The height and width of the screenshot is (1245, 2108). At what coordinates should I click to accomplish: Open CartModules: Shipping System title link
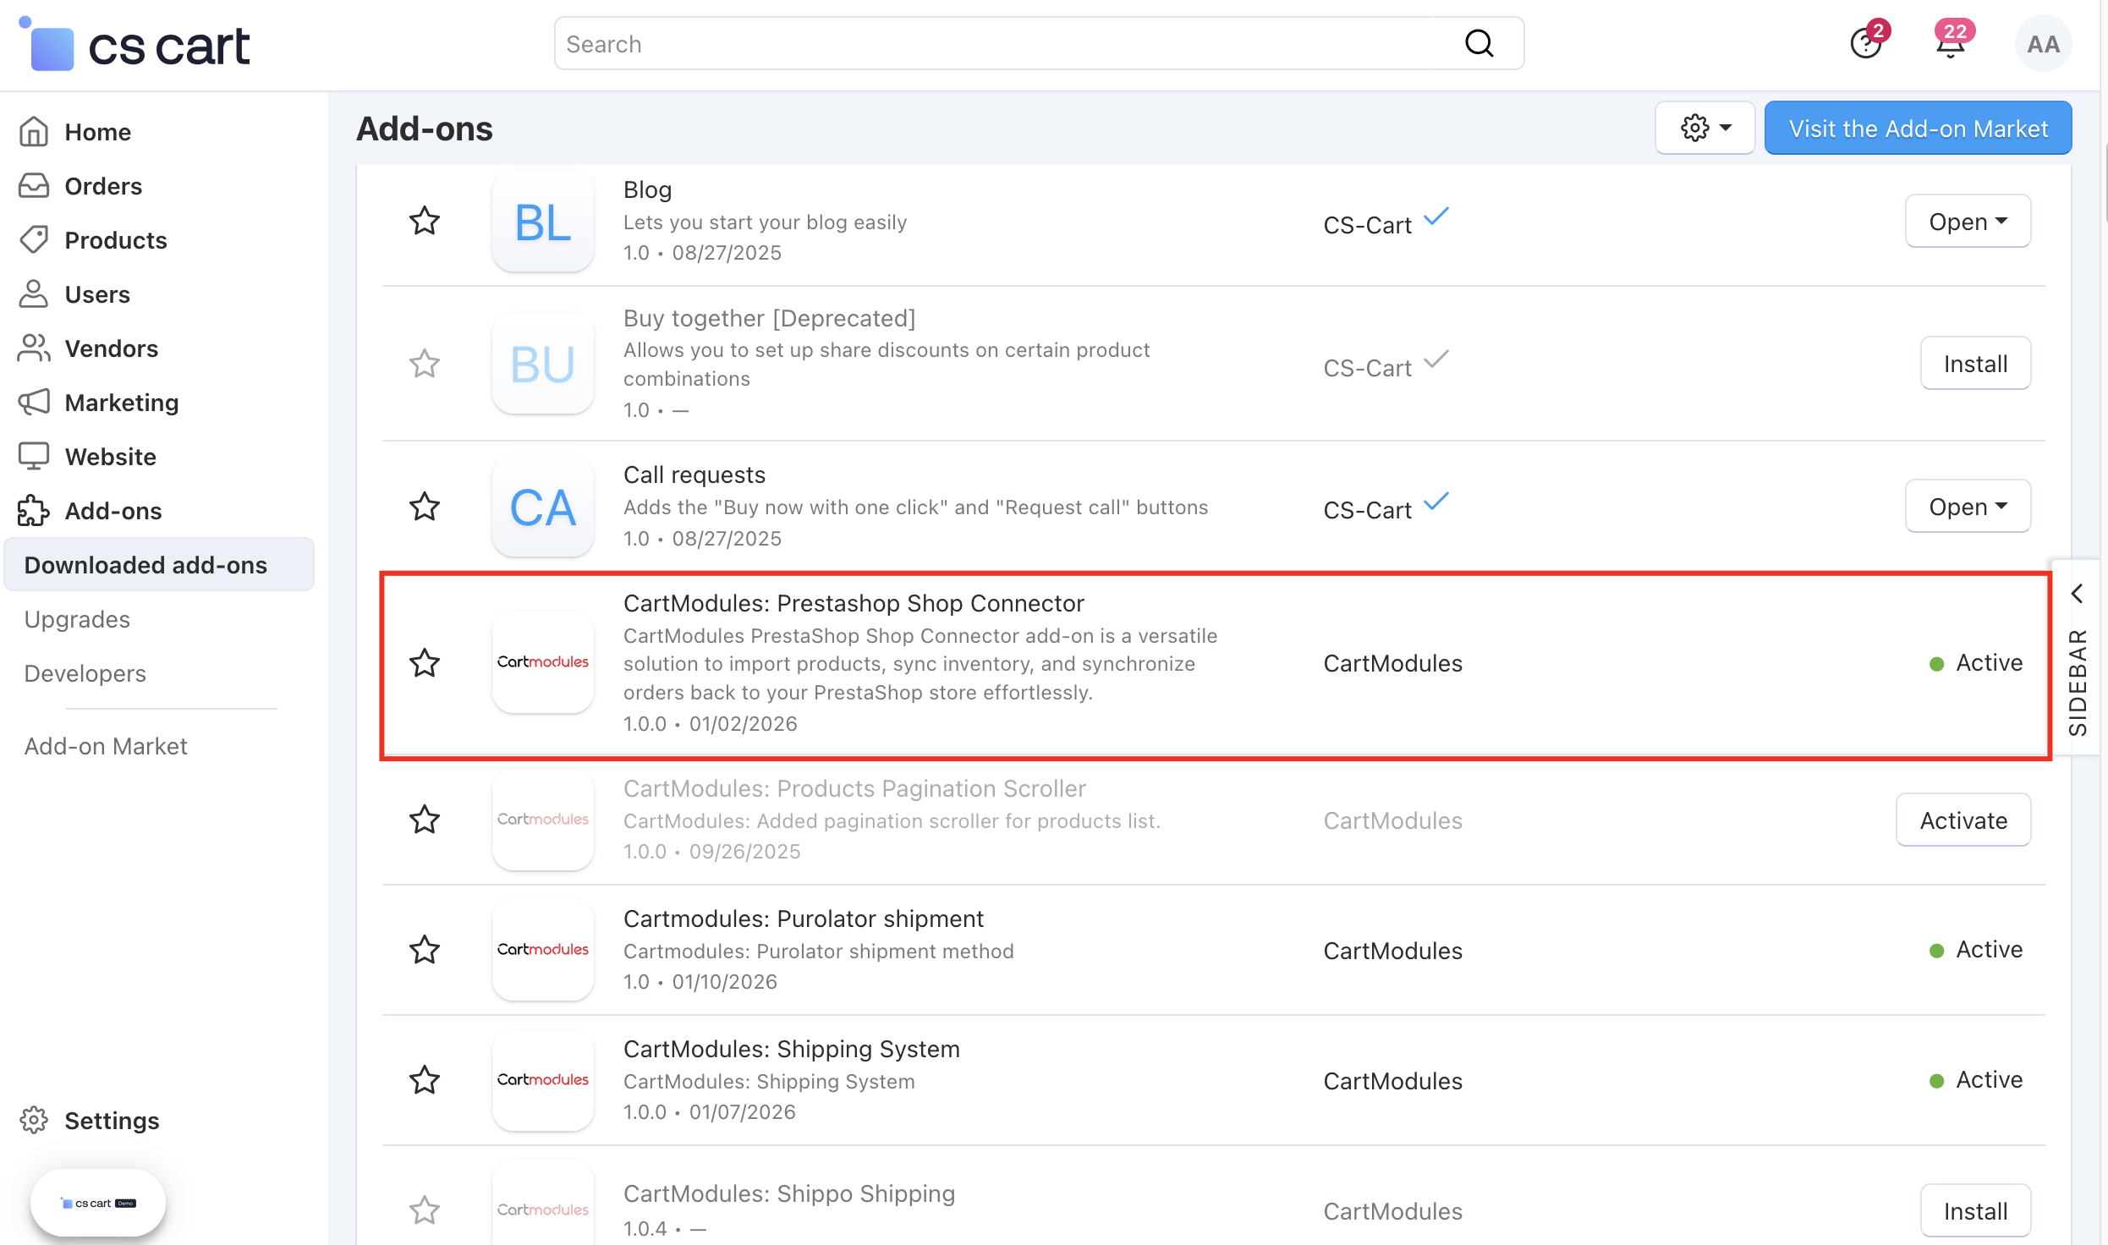792,1050
